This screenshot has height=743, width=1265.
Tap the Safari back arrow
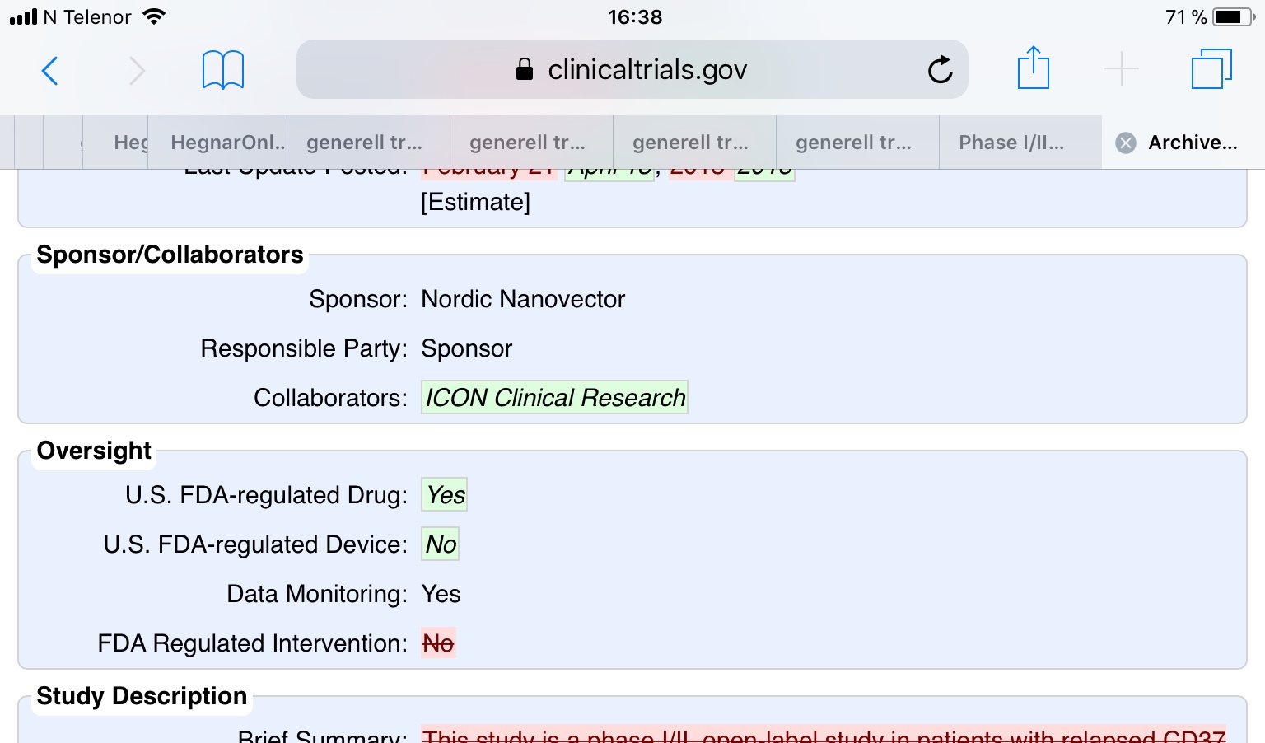pyautogui.click(x=50, y=71)
